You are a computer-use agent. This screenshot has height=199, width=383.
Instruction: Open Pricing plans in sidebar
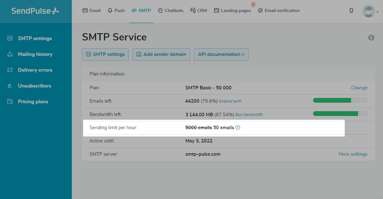click(x=33, y=102)
